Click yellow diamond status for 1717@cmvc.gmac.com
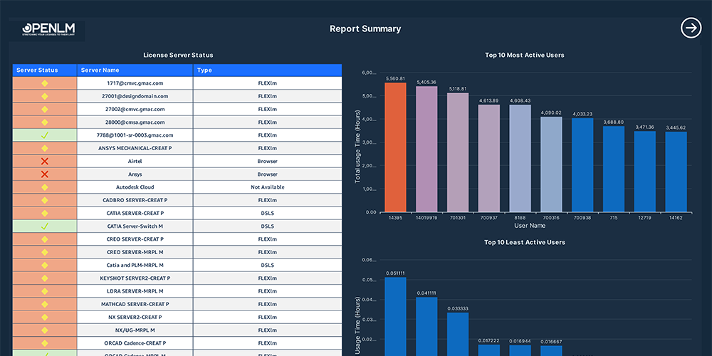The image size is (712, 356). coord(44,83)
